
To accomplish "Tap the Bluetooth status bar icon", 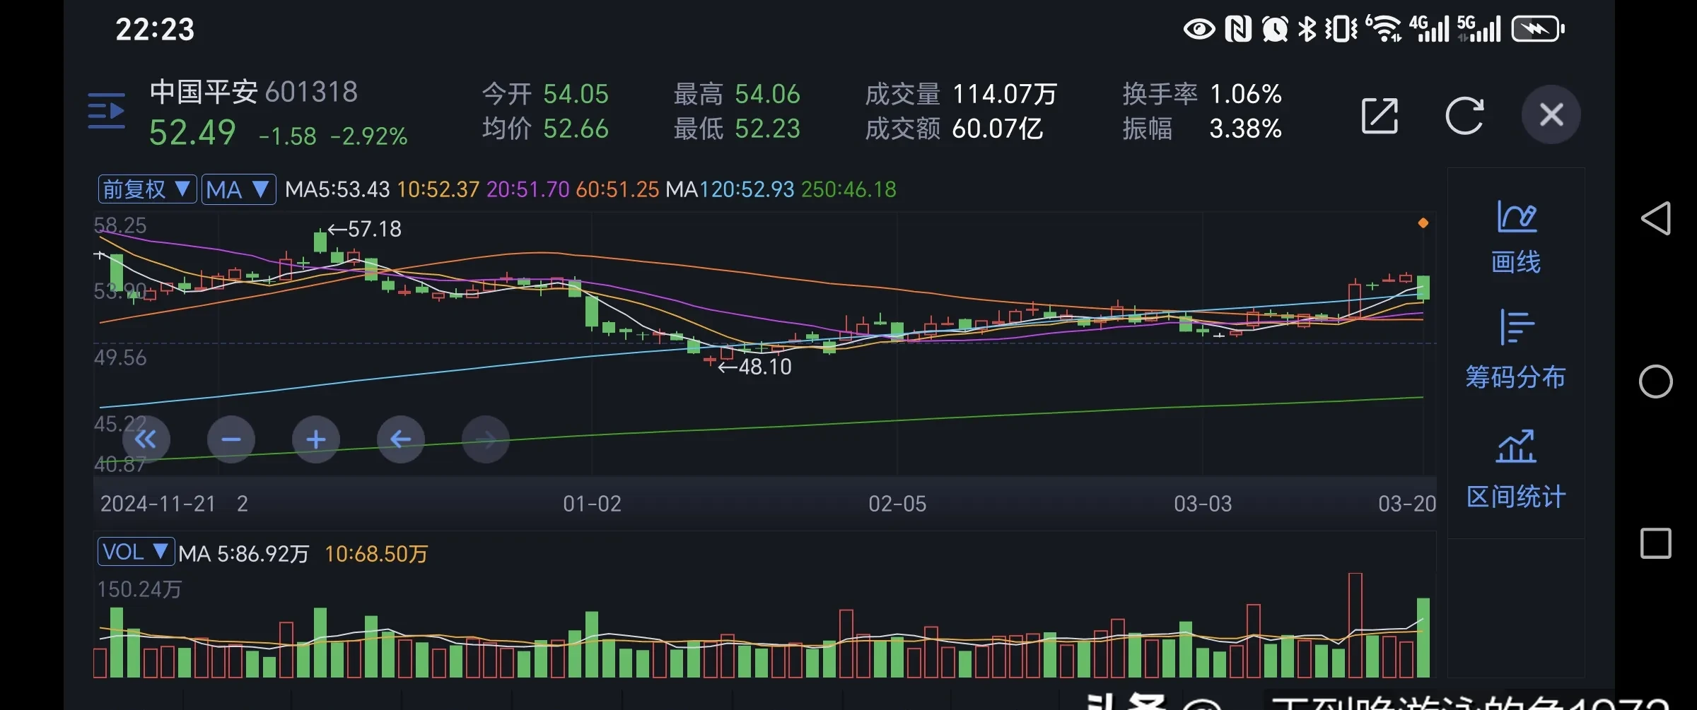I will pyautogui.click(x=1307, y=29).
